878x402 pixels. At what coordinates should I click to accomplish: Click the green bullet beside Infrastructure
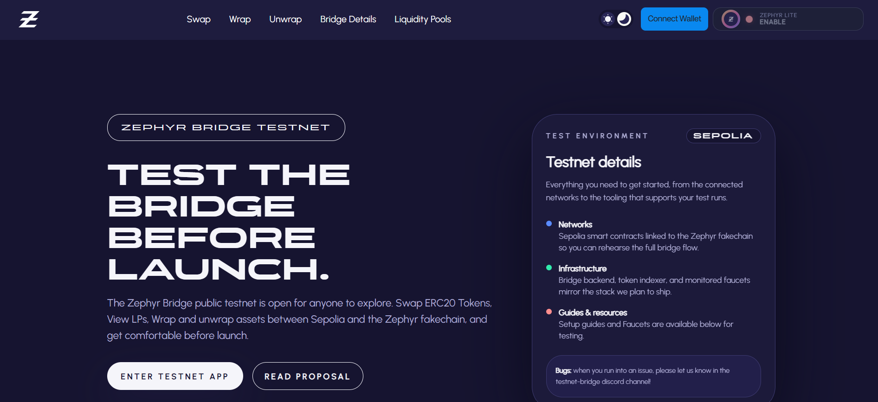tap(549, 268)
